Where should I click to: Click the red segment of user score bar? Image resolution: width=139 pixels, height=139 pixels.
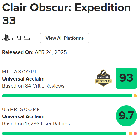coord(136,133)
